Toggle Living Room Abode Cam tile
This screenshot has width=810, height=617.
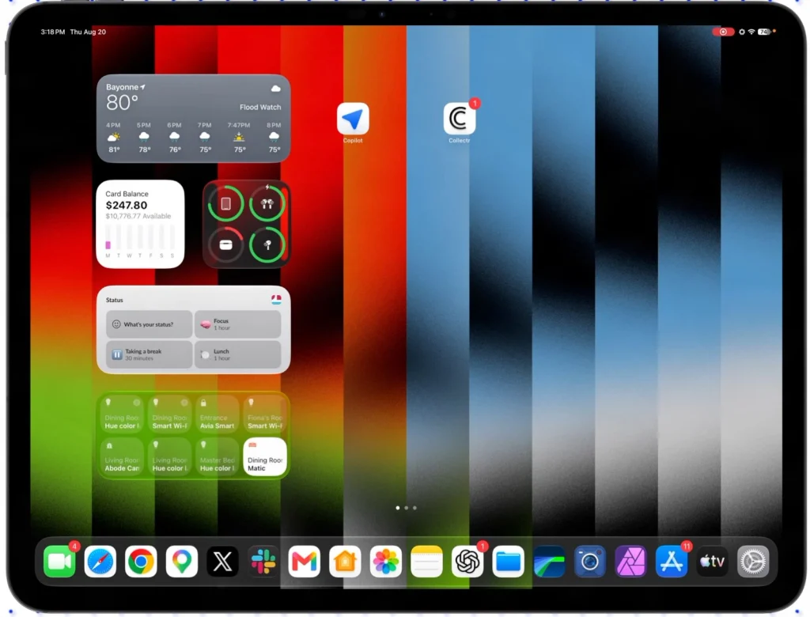pos(123,456)
